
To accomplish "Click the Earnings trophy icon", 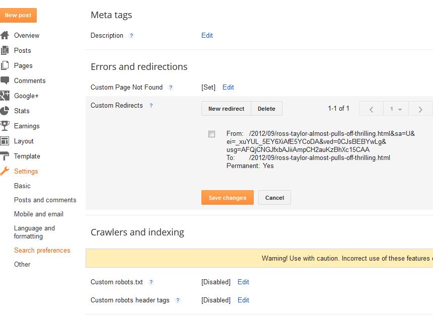I will 5,126.
